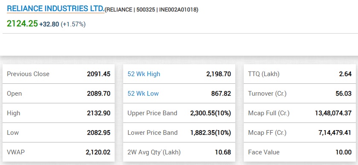This screenshot has height=165, width=358.
Task: Select the VWAP value 2,120.02
Action: click(98, 153)
